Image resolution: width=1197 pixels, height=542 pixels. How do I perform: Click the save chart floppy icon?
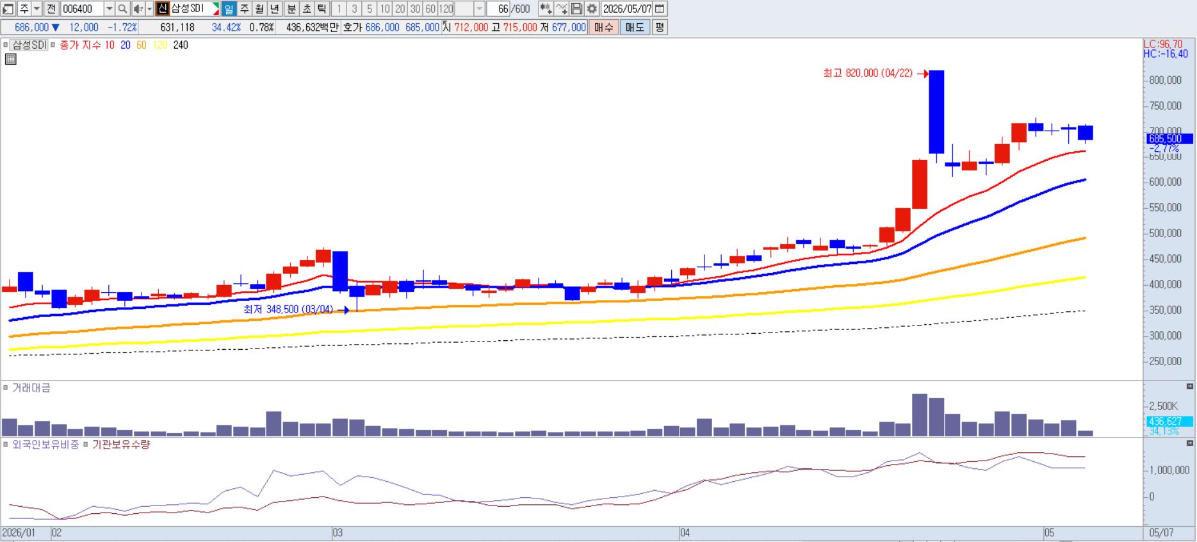576,9
